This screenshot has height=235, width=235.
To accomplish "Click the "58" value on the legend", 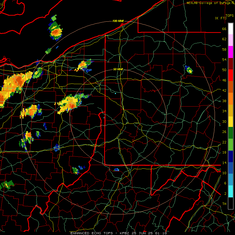I will tap(224, 49).
